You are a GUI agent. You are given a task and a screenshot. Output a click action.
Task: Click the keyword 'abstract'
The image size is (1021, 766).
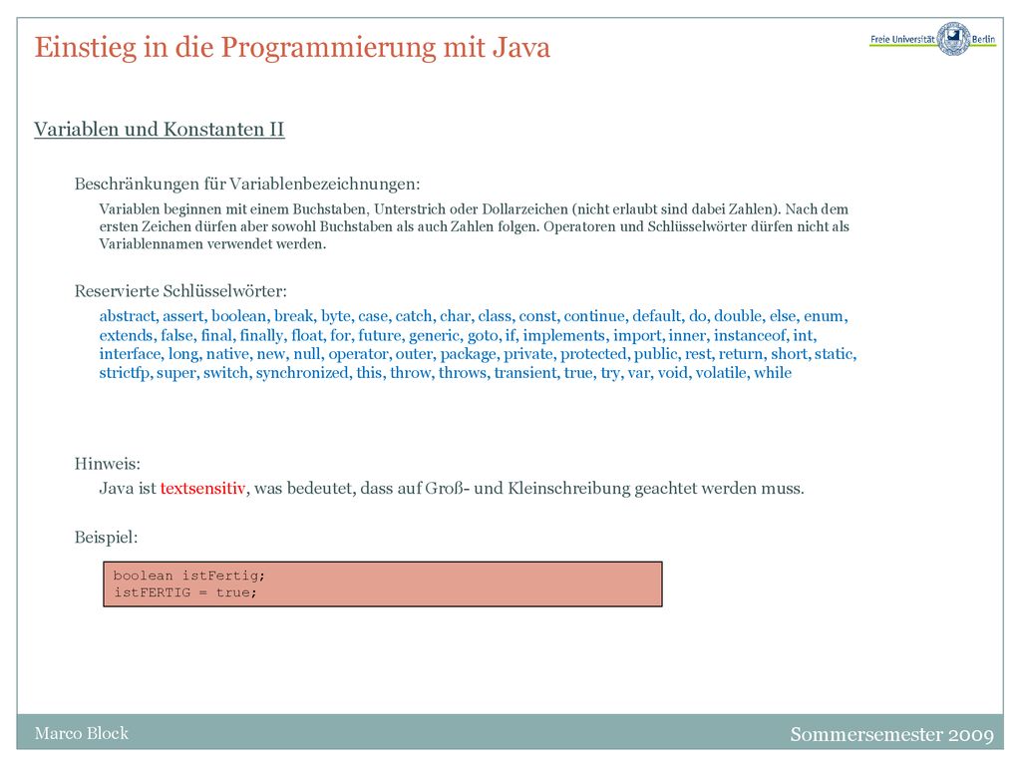[x=128, y=316]
